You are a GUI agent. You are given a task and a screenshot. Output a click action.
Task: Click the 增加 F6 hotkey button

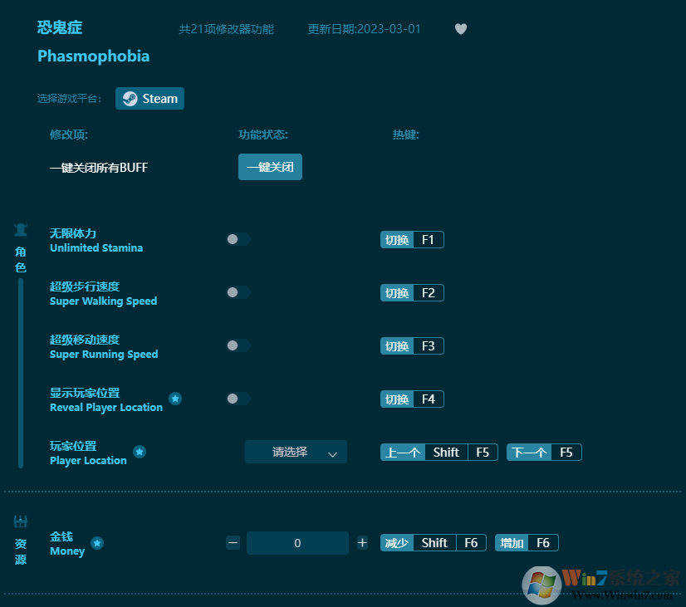[527, 543]
